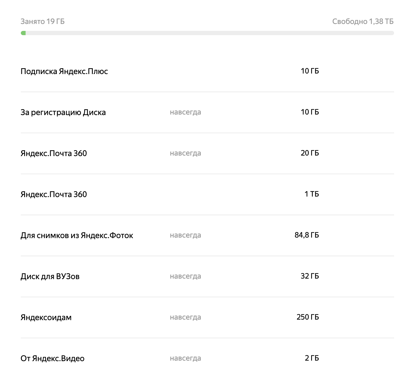Click the 'Занято 19 ГБ' used space label
The height and width of the screenshot is (375, 401).
[43, 21]
